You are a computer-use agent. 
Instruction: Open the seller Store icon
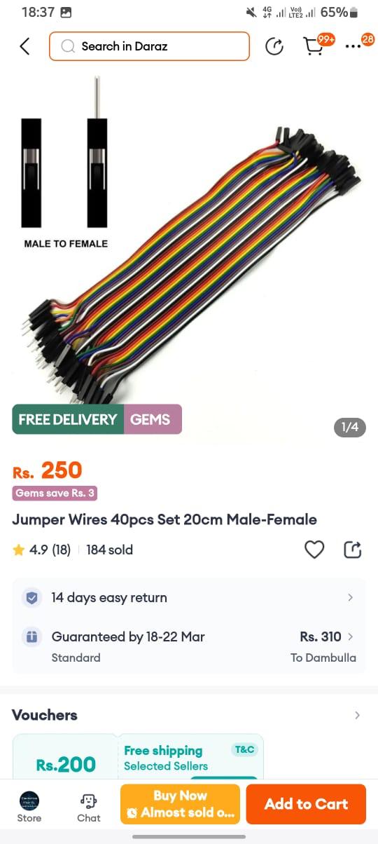pyautogui.click(x=29, y=807)
